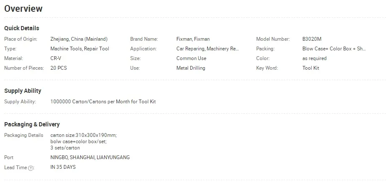The height and width of the screenshot is (186, 386).
Task: Click the Color value 'as required'
Action: pos(314,58)
